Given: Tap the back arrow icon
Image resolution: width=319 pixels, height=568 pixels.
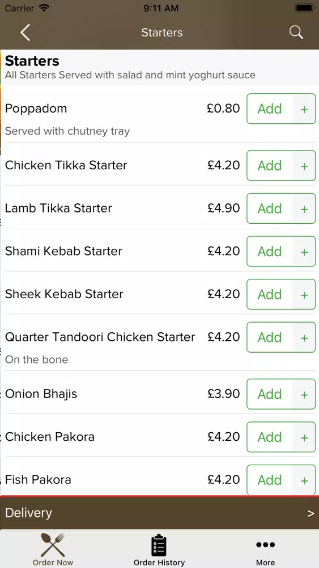Looking at the screenshot, I should coord(25,32).
